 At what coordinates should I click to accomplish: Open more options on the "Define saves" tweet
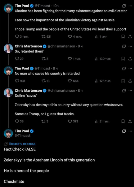coord(130,91)
